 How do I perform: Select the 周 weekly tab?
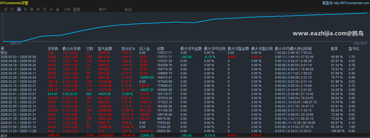[19, 9]
